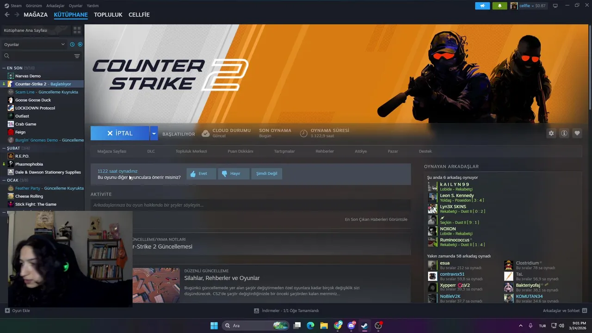
Task: Open the Atölye link
Action: tap(361, 151)
